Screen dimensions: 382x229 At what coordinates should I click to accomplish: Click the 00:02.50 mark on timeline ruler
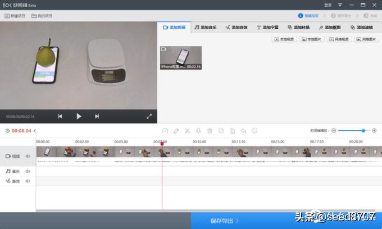[82, 141]
